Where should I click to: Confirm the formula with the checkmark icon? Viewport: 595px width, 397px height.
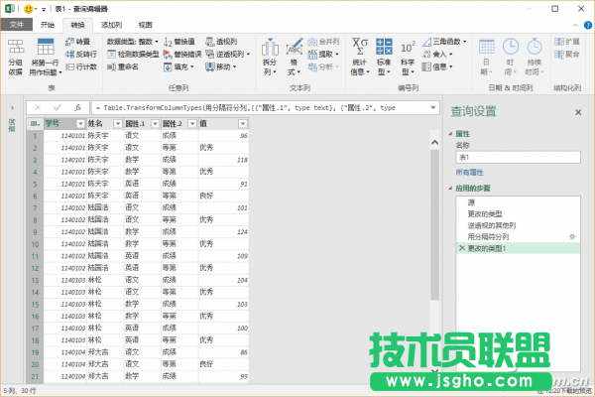[58, 106]
